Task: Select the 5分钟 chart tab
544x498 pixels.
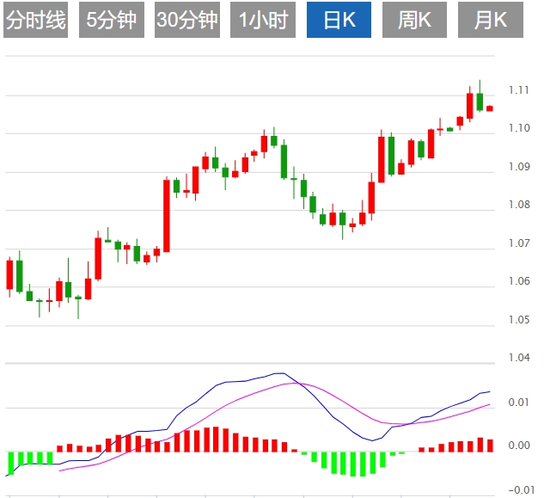Action: tap(112, 21)
